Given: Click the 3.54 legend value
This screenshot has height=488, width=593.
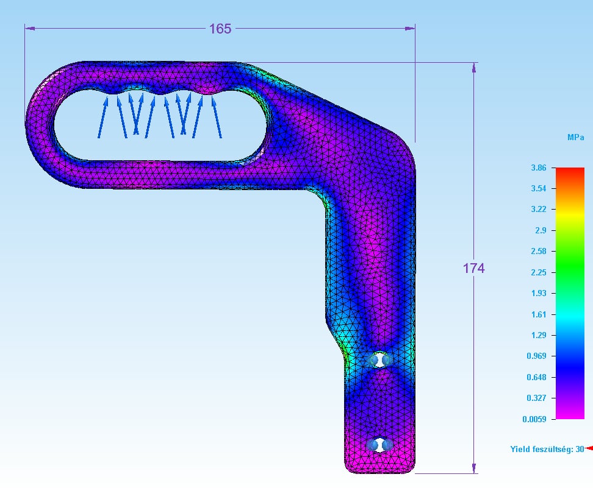Looking at the screenshot, I should tap(539, 188).
